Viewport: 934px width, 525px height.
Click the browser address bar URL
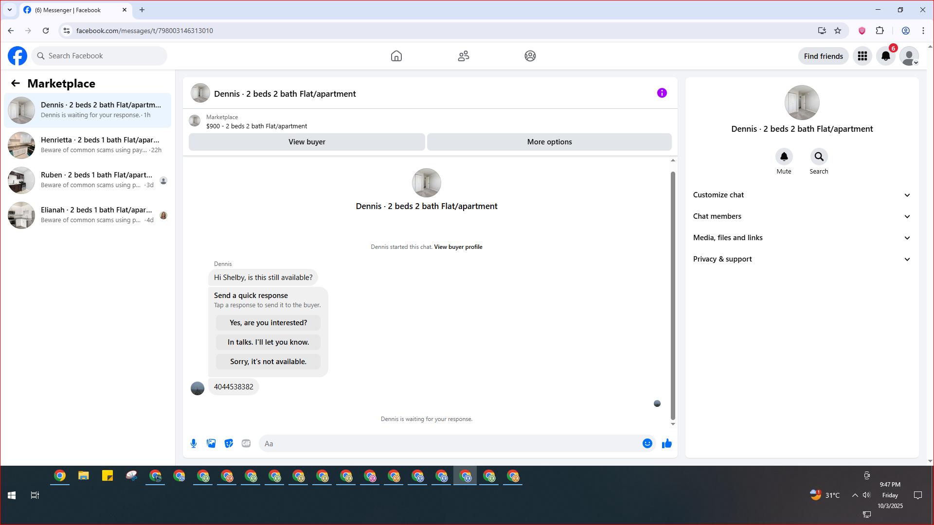pos(144,31)
